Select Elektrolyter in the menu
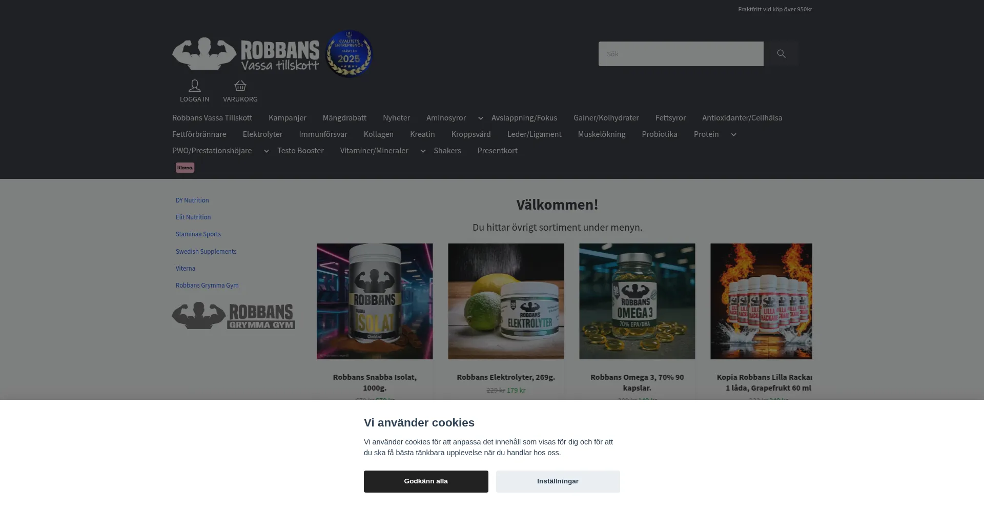The height and width of the screenshot is (509, 984). [x=262, y=134]
